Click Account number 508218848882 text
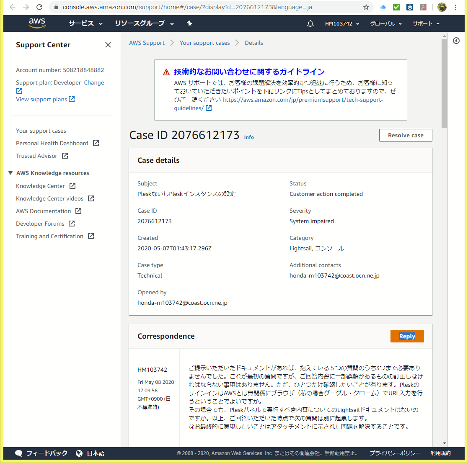This screenshot has width=468, height=463. 60,70
